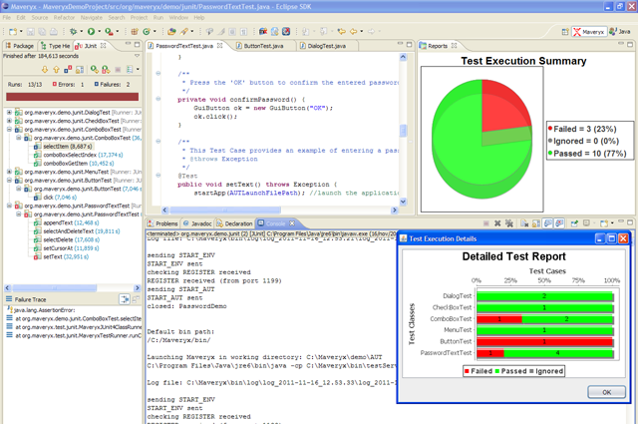
Task: Maximize the Reports view panel
Action: click(630, 45)
